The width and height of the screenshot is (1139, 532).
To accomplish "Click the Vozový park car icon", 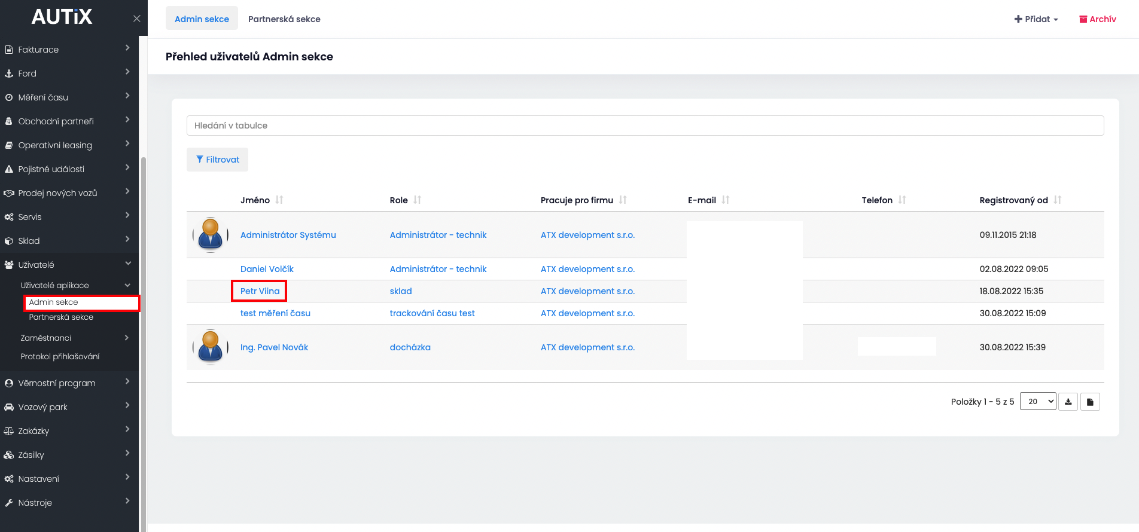I will point(9,407).
